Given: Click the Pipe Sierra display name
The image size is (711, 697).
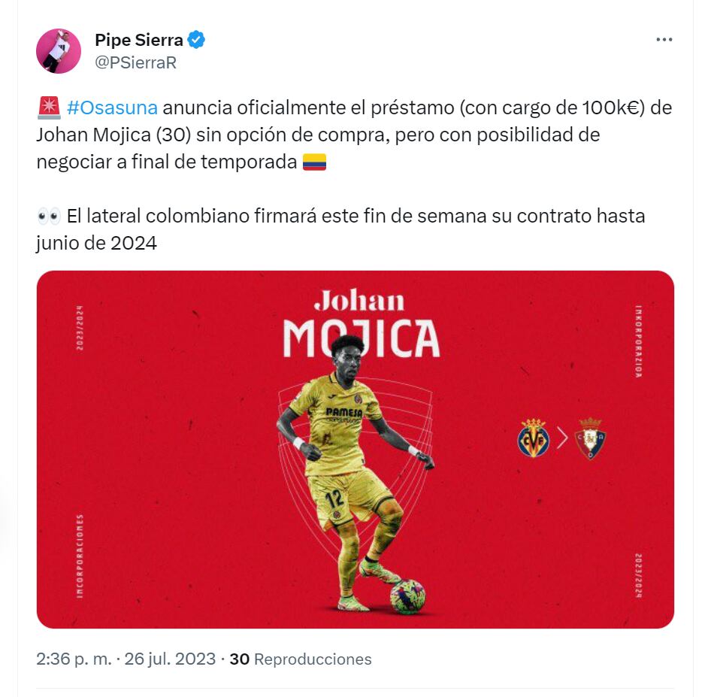Looking at the screenshot, I should 139,40.
